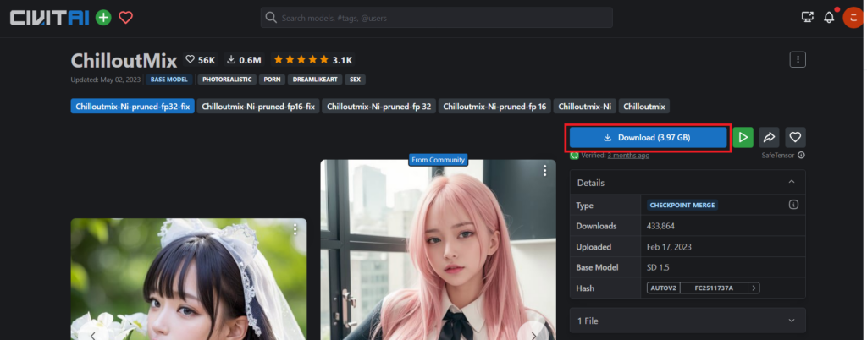Image resolution: width=867 pixels, height=340 pixels.
Task: Focus the Search models input field
Action: [x=436, y=18]
